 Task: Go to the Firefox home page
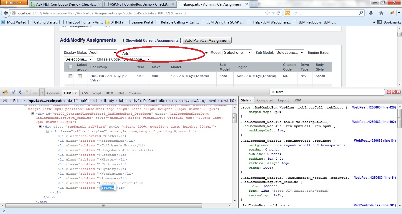click(x=381, y=13)
